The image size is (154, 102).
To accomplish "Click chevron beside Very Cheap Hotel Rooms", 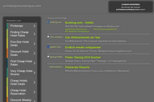I will click(34, 73).
